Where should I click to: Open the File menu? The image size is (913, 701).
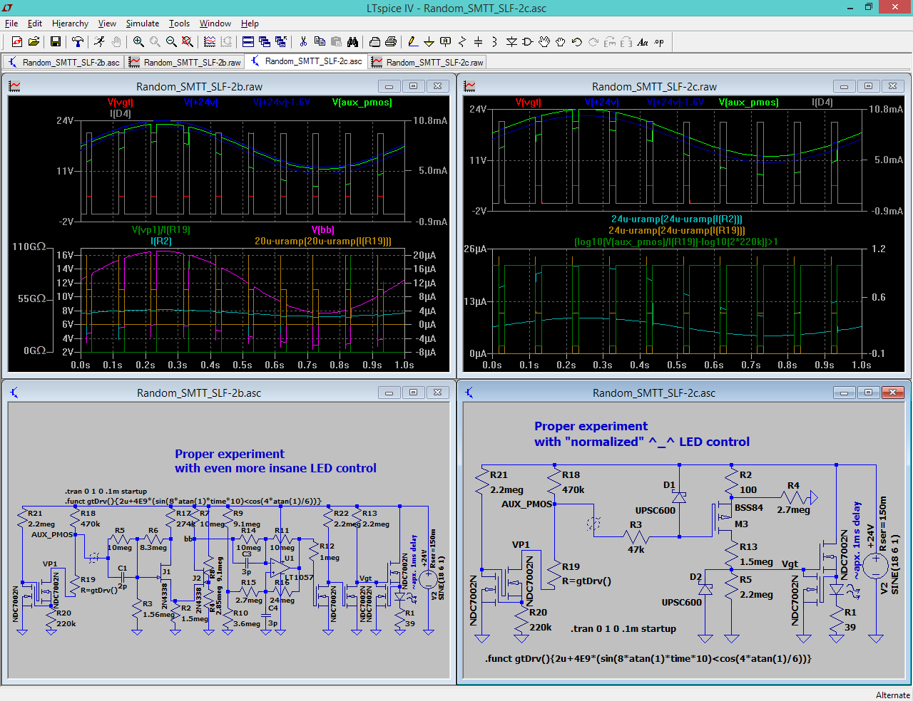click(11, 24)
